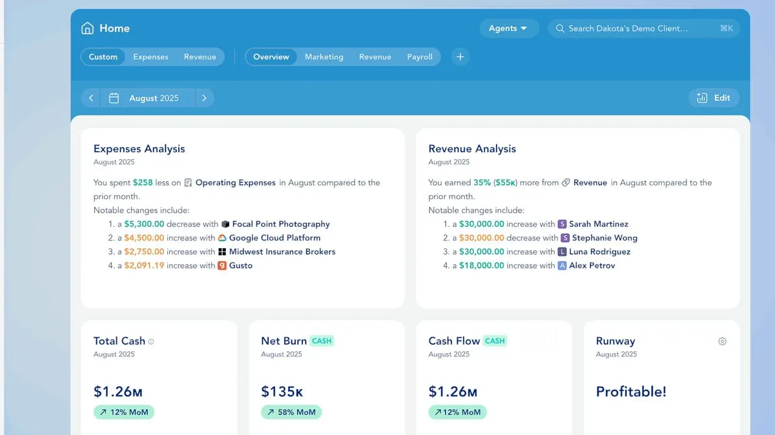775x435 pixels.
Task: Toggle Cash Flow CASH basis badge
Action: pos(495,341)
